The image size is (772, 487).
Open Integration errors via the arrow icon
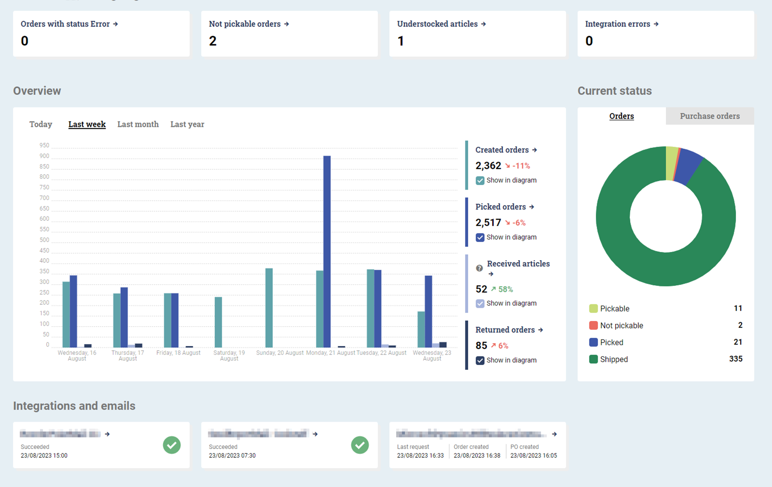[x=656, y=23]
